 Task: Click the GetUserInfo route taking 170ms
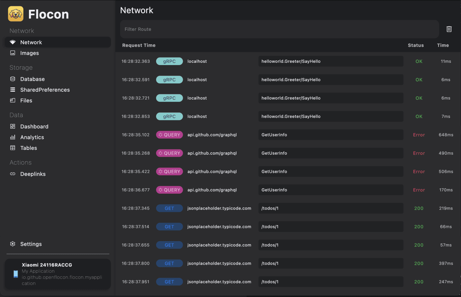331,190
